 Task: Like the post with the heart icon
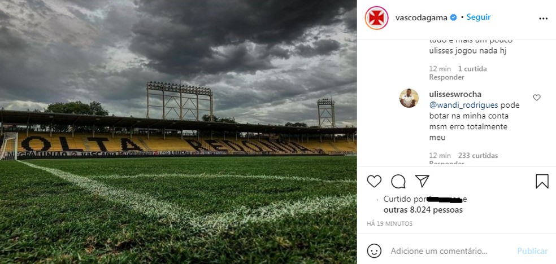point(374,181)
